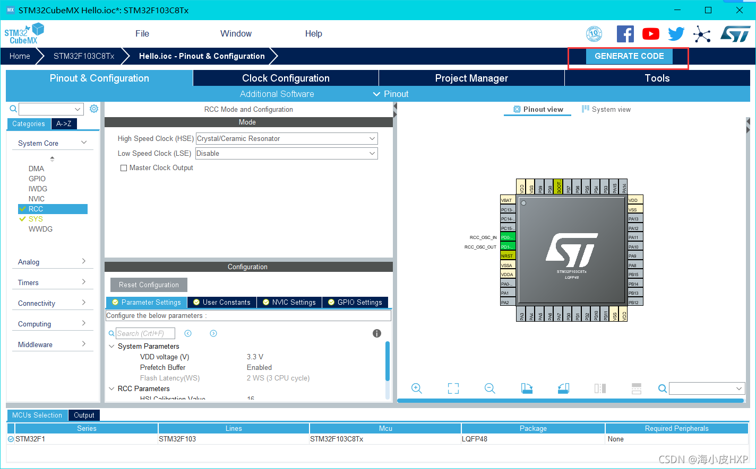Switch to A->Z peripheral listing
Viewport: 756px width, 469px height.
pyautogui.click(x=64, y=123)
